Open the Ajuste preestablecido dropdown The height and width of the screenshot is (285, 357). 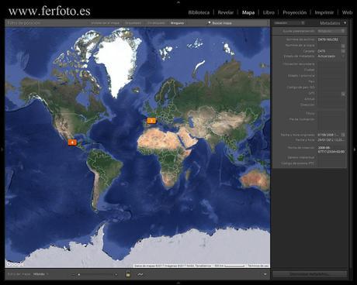click(331, 31)
